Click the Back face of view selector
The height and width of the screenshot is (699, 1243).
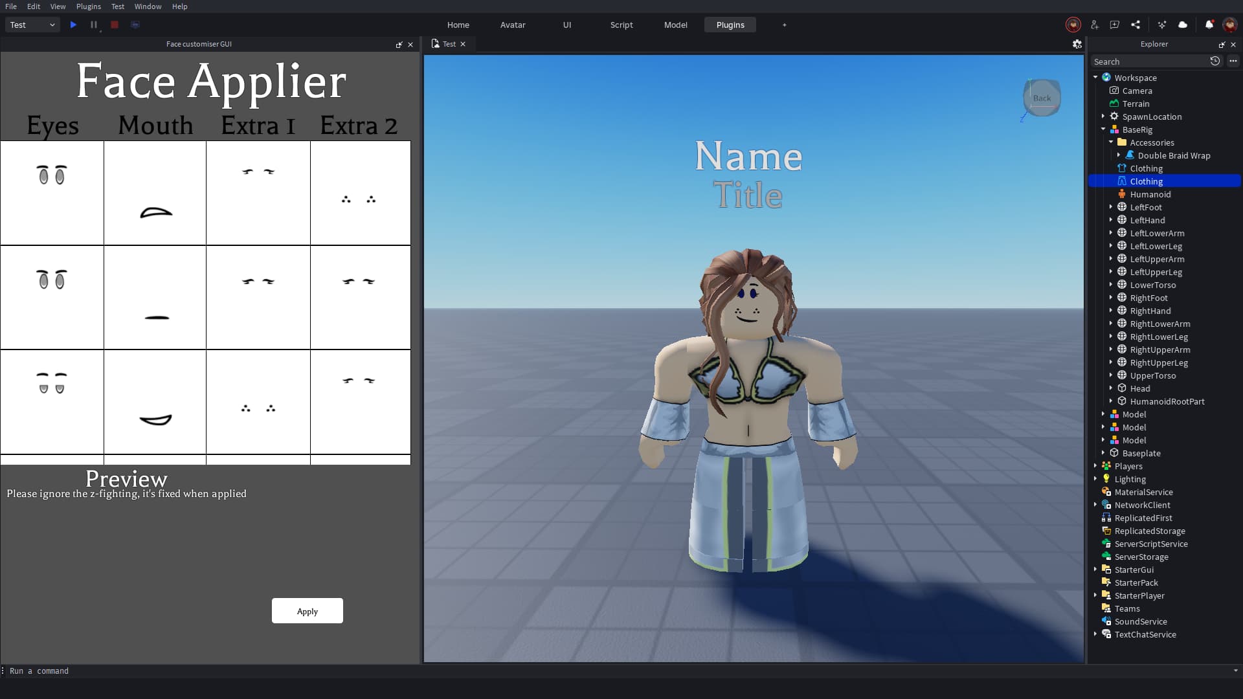1042,98
